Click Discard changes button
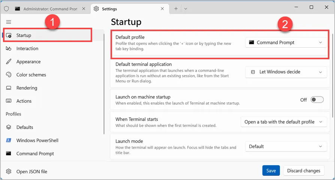 [x=304, y=171]
